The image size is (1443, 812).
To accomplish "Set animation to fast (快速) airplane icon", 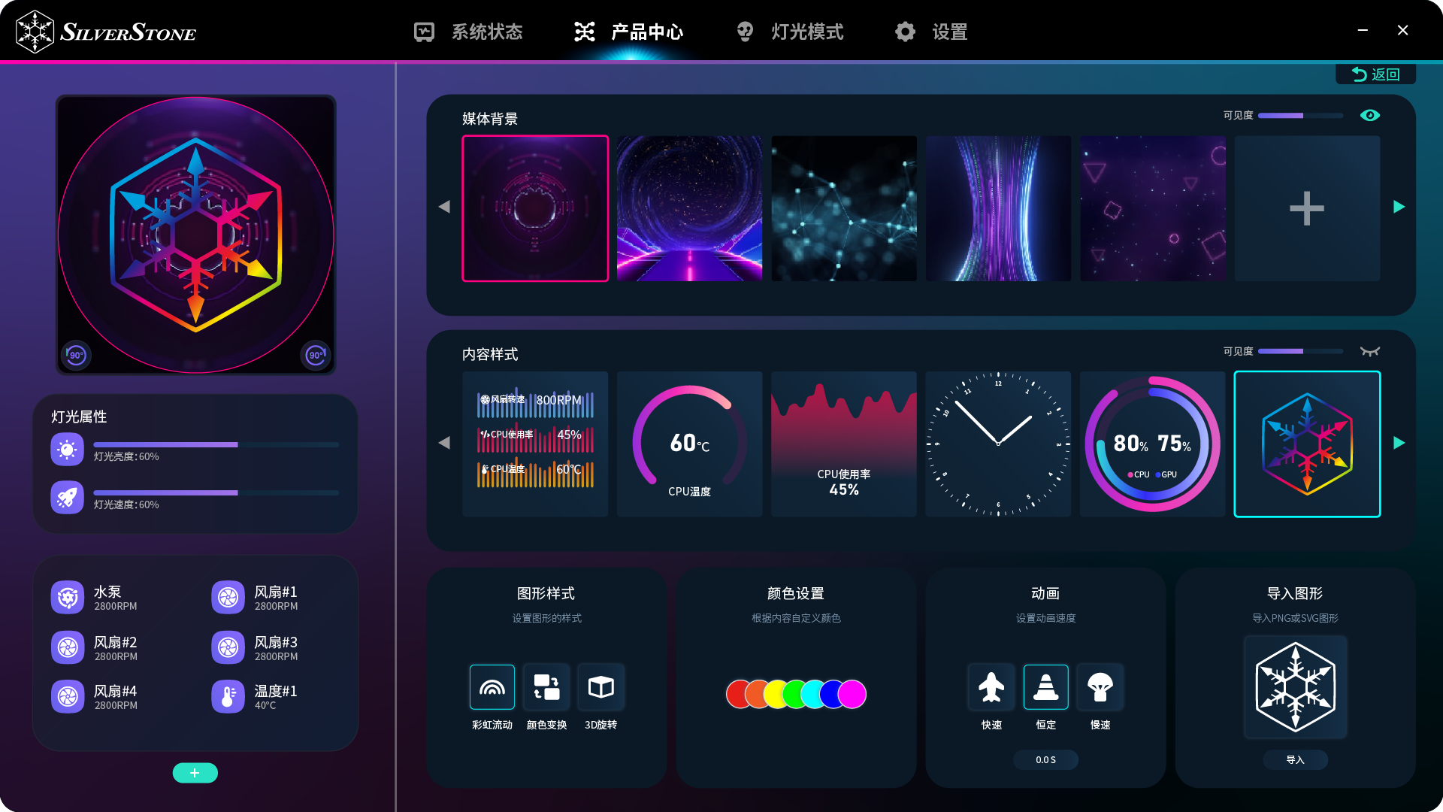I will 991,687.
